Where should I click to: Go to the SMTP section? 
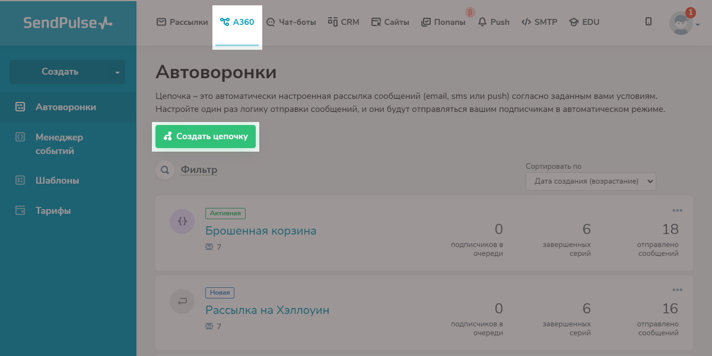[539, 22]
